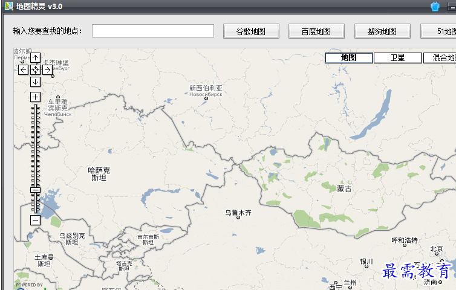Zoom out using the minus button
This screenshot has width=456, height=290.
pos(35,220)
